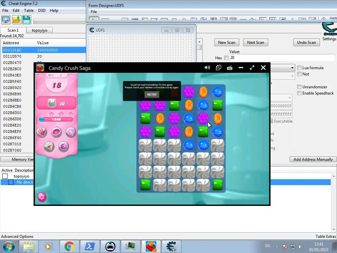The height and width of the screenshot is (253, 337).
Task: Click the clock showing 12:41
Action: coord(319,244)
